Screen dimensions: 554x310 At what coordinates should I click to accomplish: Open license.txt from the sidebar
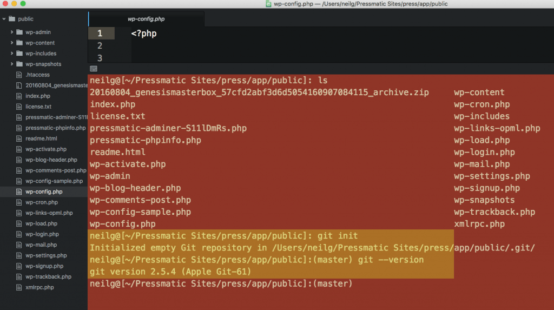38,107
